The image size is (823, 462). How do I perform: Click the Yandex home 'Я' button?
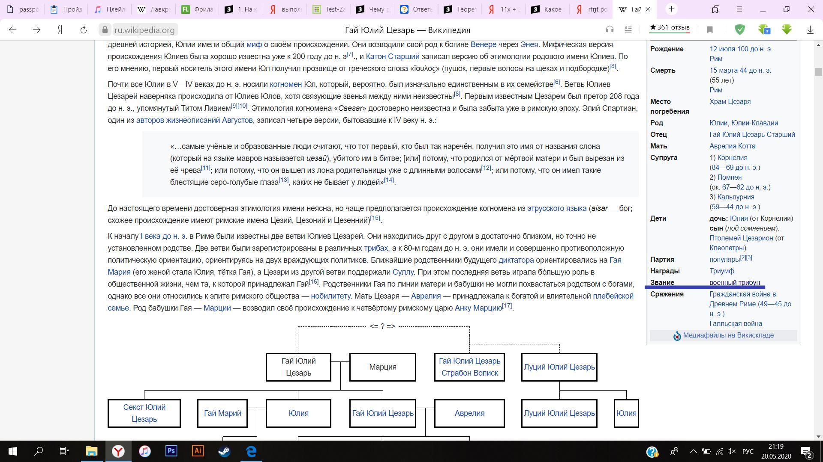[60, 30]
